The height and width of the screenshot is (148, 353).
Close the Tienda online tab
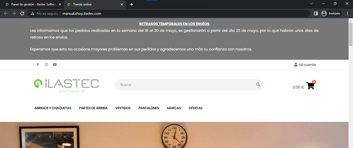point(122,4)
